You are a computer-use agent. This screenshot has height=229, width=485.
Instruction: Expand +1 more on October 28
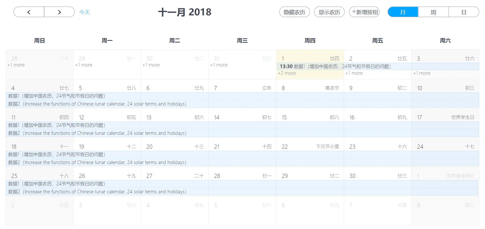(16, 65)
